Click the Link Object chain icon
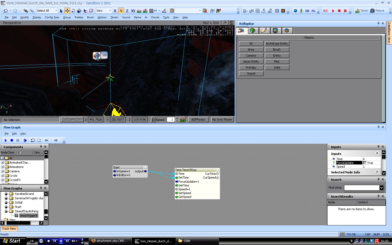The image size is (392, 245). click(26, 11)
